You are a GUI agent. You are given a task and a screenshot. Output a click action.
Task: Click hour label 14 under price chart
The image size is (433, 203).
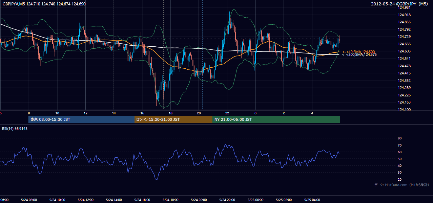tap(114, 113)
